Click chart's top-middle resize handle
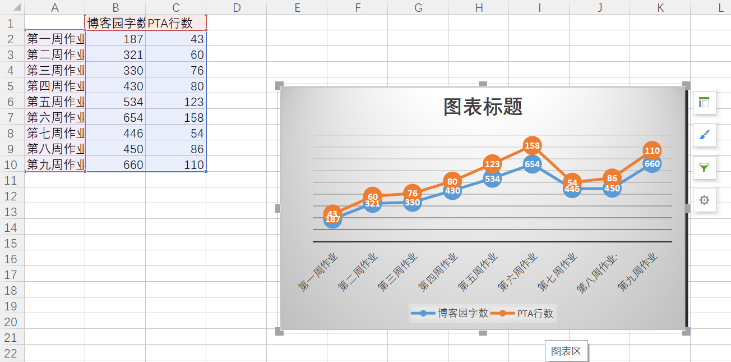The height and width of the screenshot is (362, 731). point(483,85)
